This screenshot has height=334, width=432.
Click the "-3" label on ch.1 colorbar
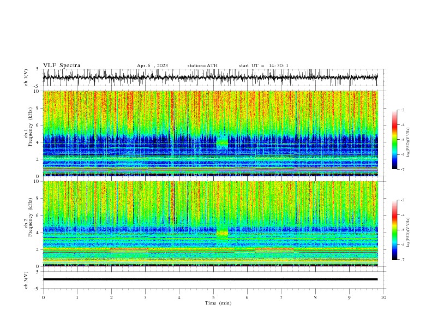[x=403, y=110]
